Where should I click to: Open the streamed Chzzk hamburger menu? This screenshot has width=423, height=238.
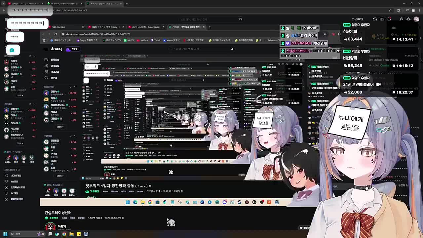(x=46, y=49)
